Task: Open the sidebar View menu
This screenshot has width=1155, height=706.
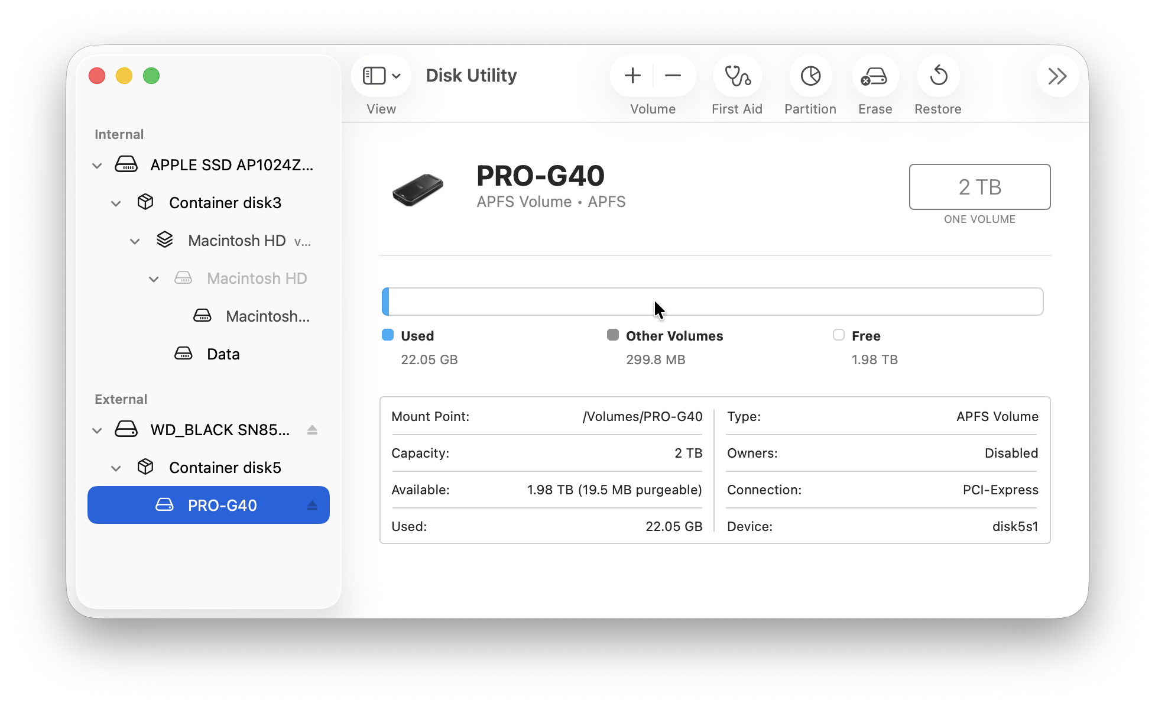Action: (x=381, y=76)
